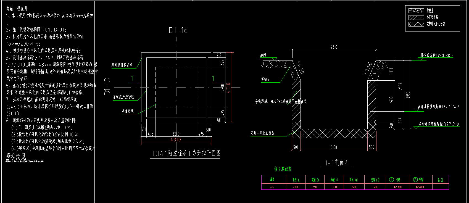Click the '1160' vertical dimension
The image size is (469, 203).
tap(391, 70)
